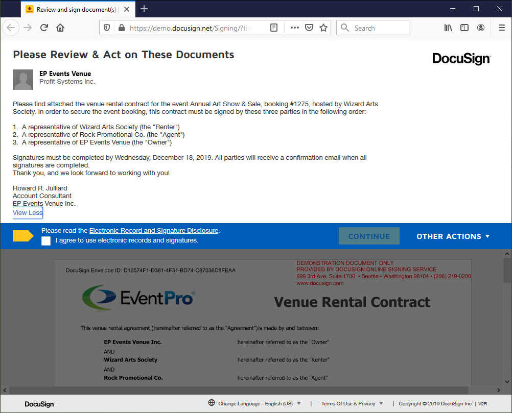
Task: Click the globe language icon
Action: (x=212, y=403)
